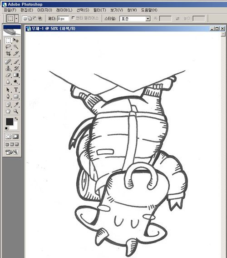Select the Path Selection arrow tool
The image size is (227, 258).
(8, 90)
